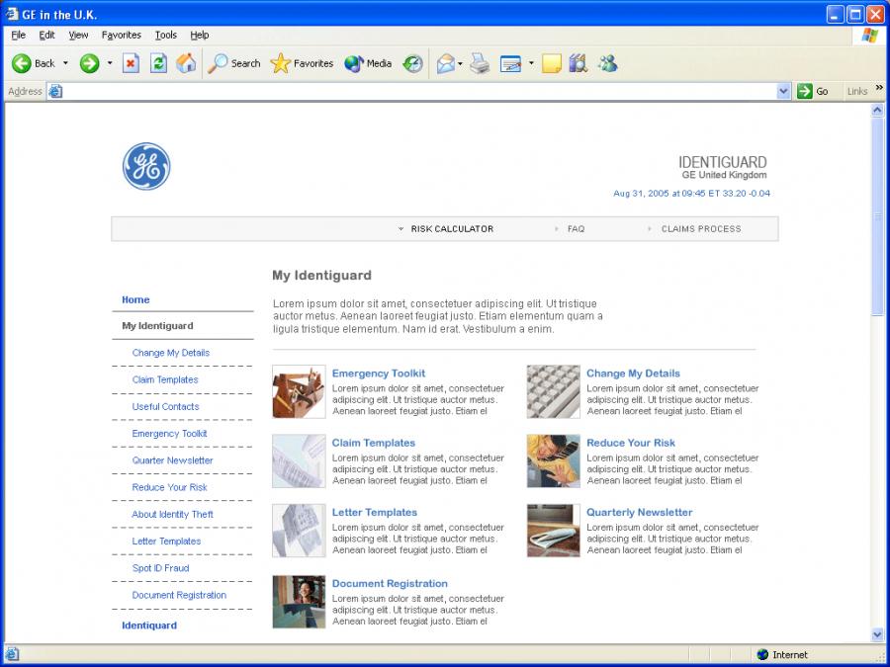
Task: Click the Home sidebar link
Action: point(135,299)
